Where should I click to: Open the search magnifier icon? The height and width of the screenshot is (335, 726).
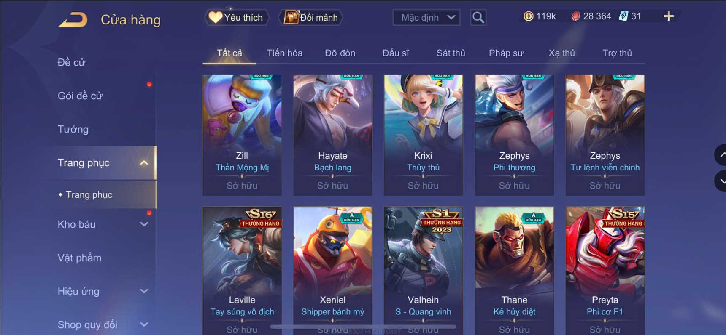click(478, 17)
